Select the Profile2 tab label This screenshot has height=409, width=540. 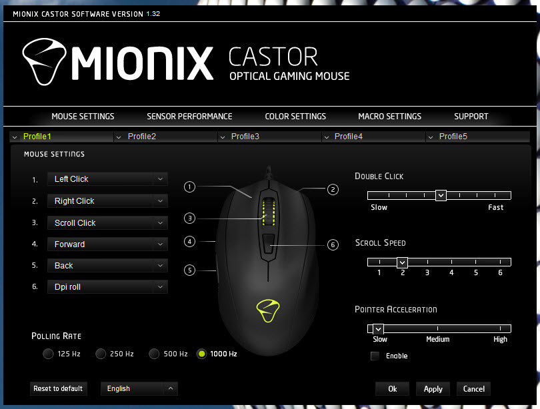pos(142,137)
